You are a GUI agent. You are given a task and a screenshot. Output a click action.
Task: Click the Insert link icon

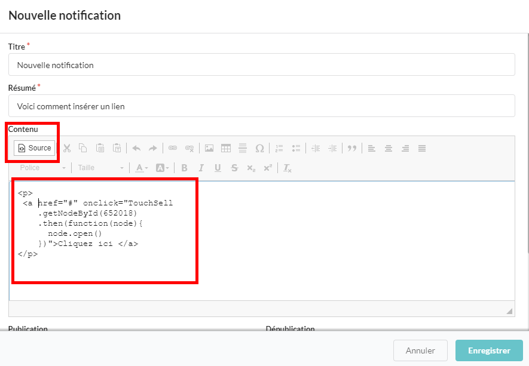[173, 148]
